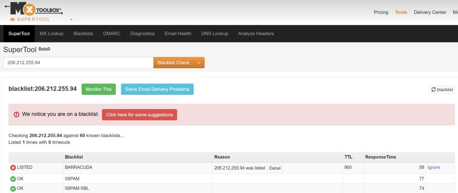The width and height of the screenshot is (458, 193).
Task: Click the Detail button for BARRACUDA
Action: point(275,168)
